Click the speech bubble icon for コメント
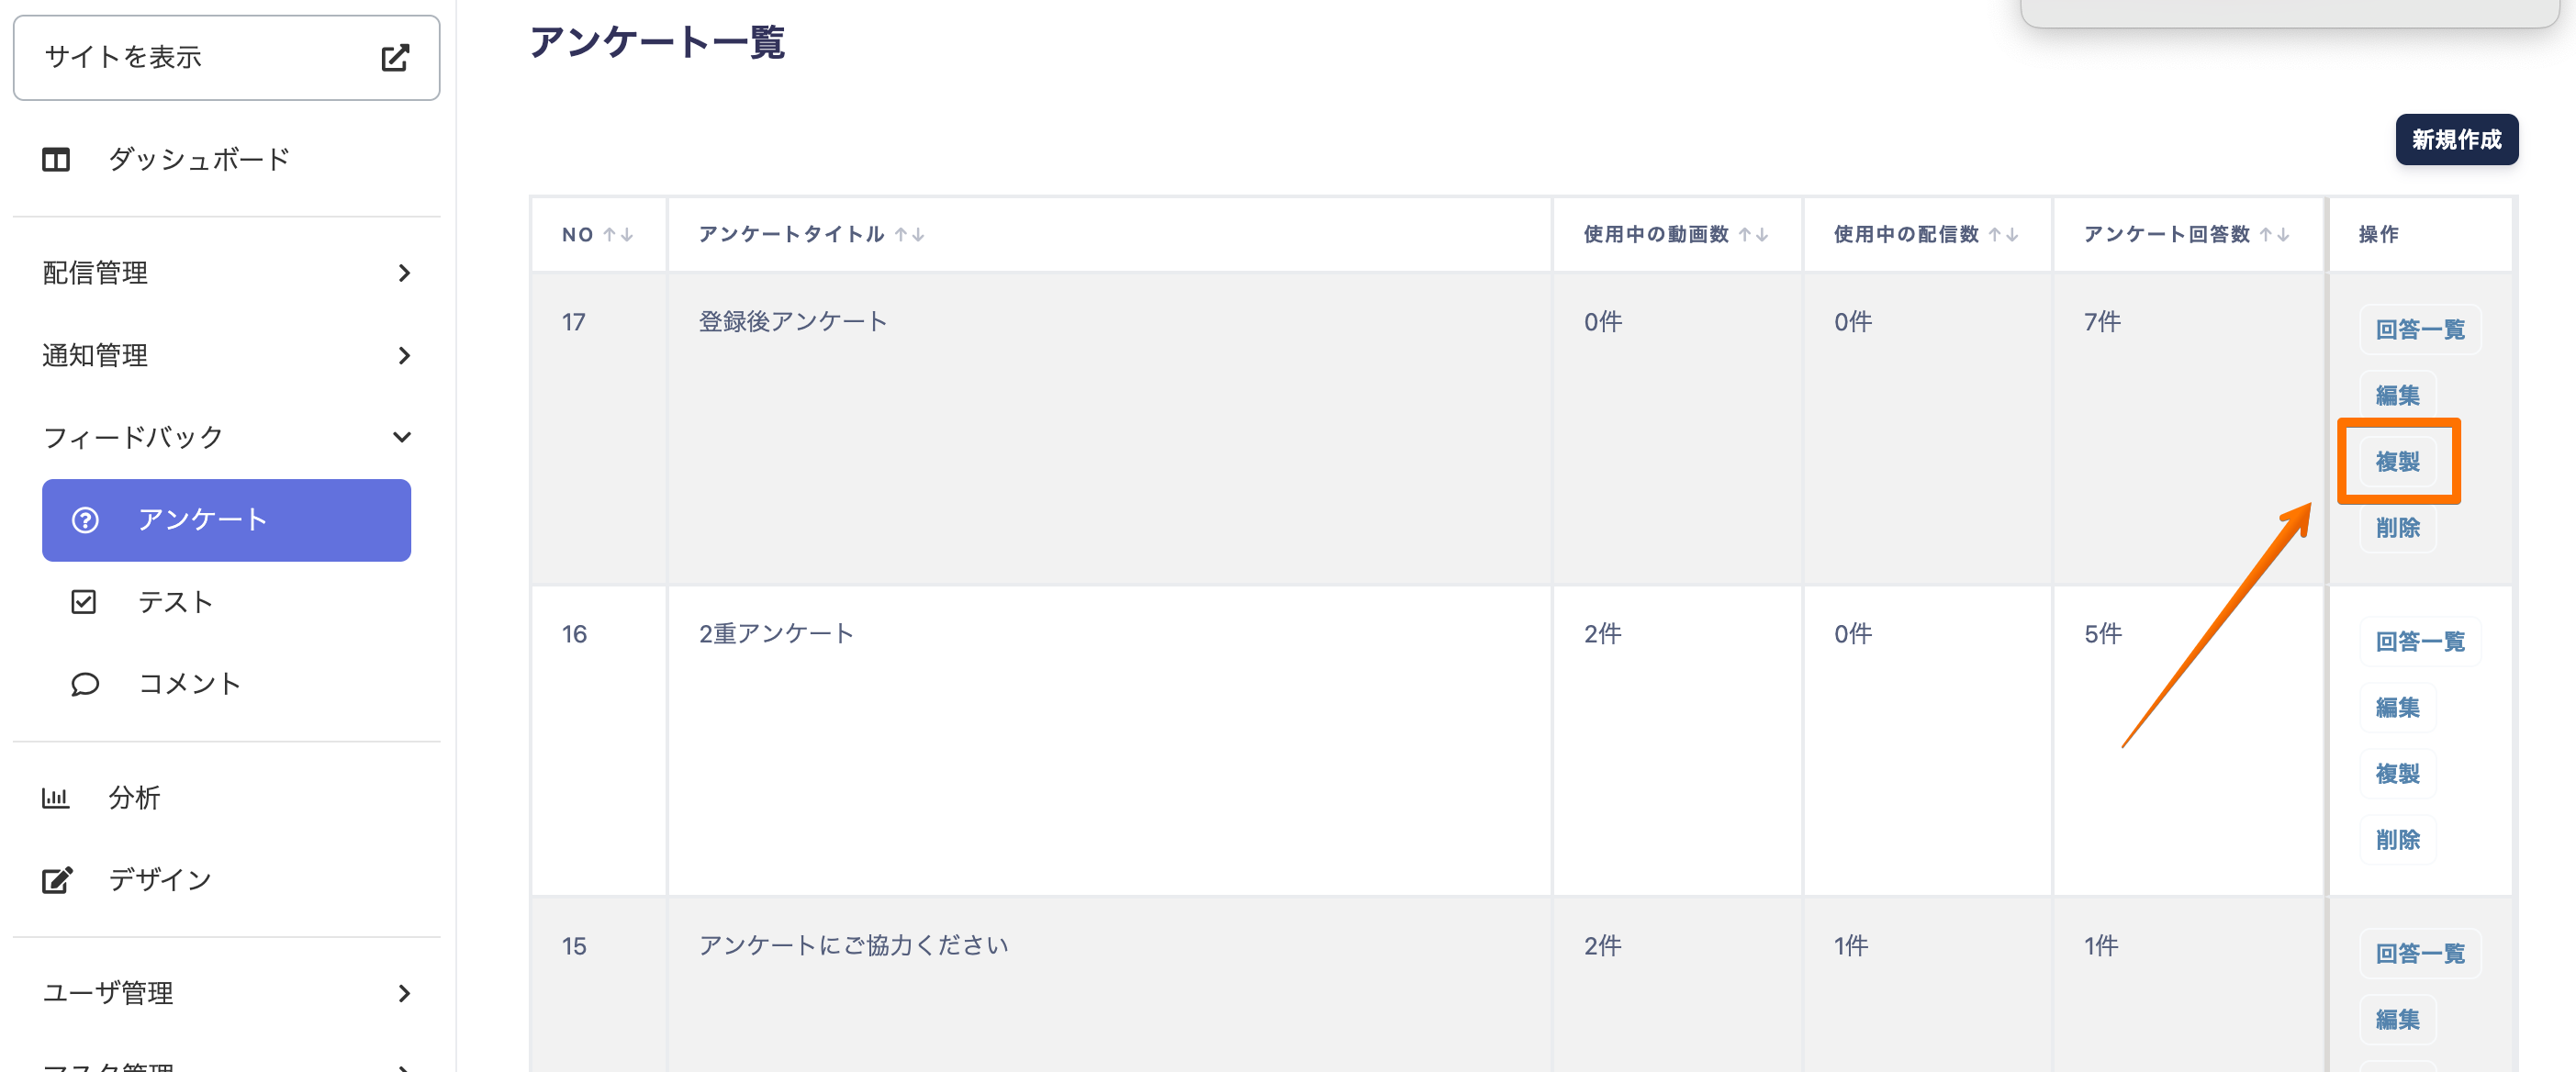 pyautogui.click(x=85, y=684)
